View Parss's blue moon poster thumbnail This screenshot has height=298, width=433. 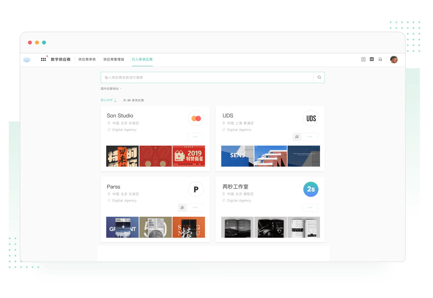pos(122,227)
